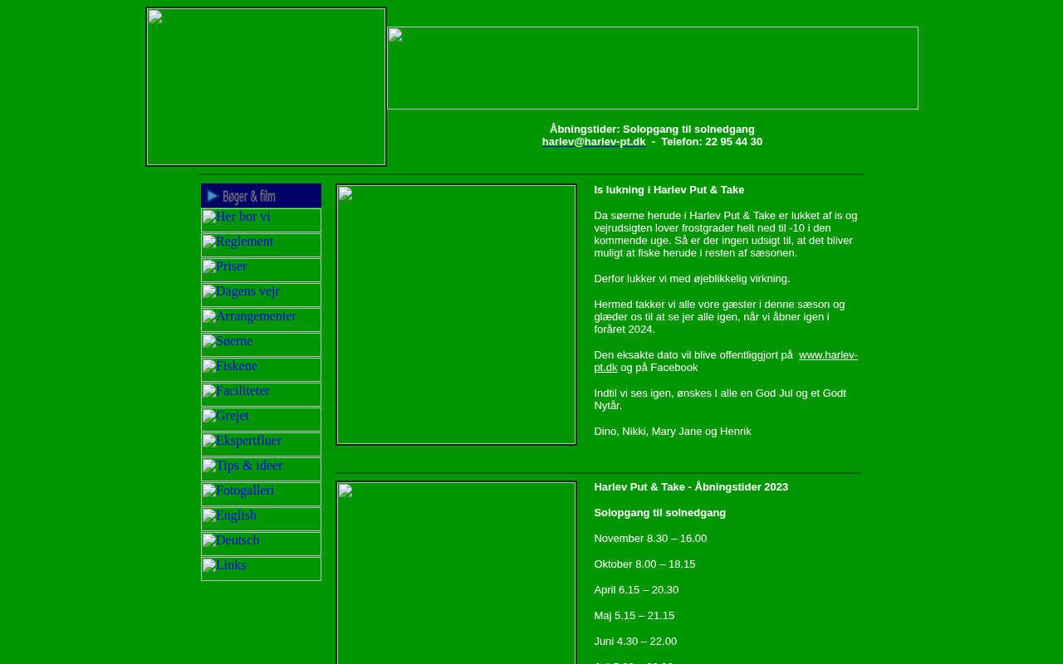Viewport: 1063px width, 664px height.
Task: Click the 'Derfor lukker vi med øjeblikkelig virkning.' sentence
Action: (692, 279)
